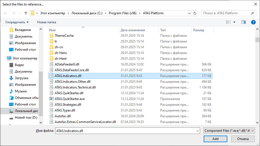Viewport: 260px width, 146px height.
Task: Select the zh-cn folder icon
Action: [x=51, y=47]
